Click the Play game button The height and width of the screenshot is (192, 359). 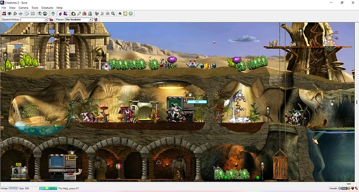coord(27,13)
